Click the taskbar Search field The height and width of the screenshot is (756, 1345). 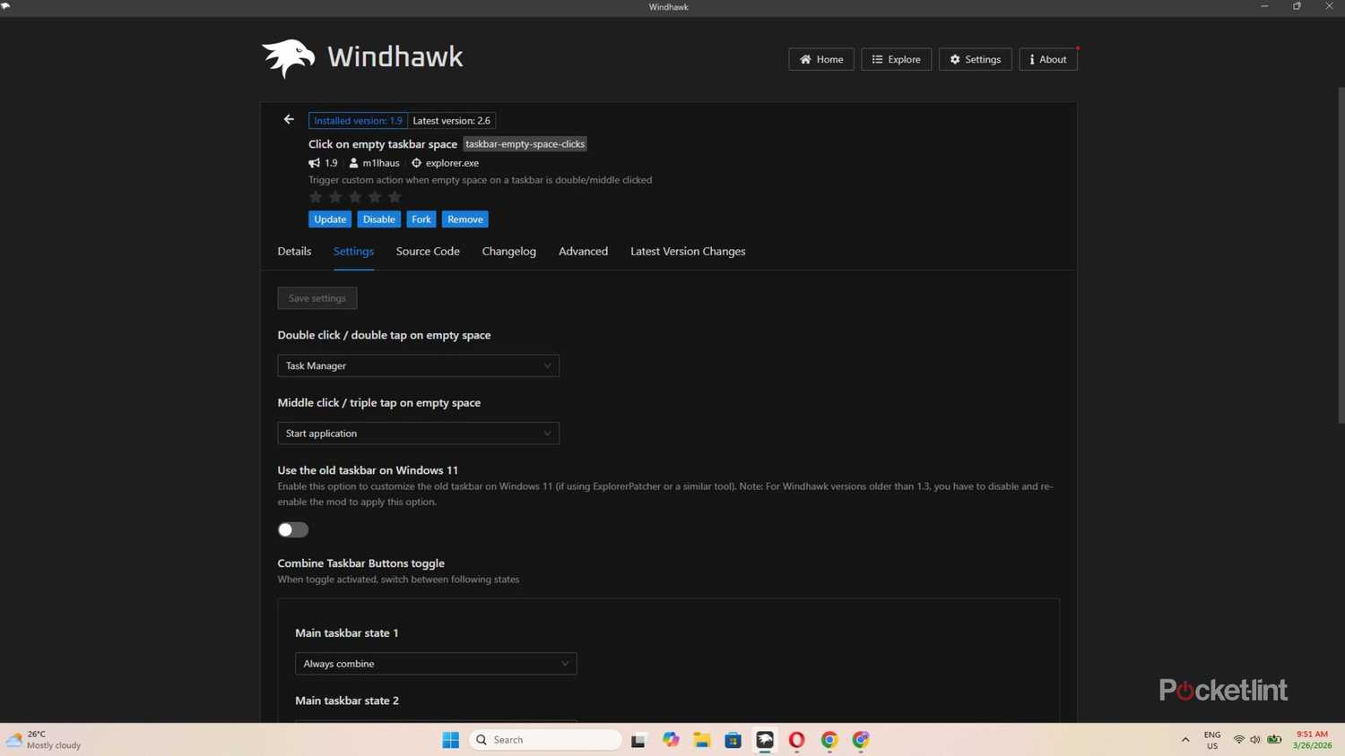(543, 739)
